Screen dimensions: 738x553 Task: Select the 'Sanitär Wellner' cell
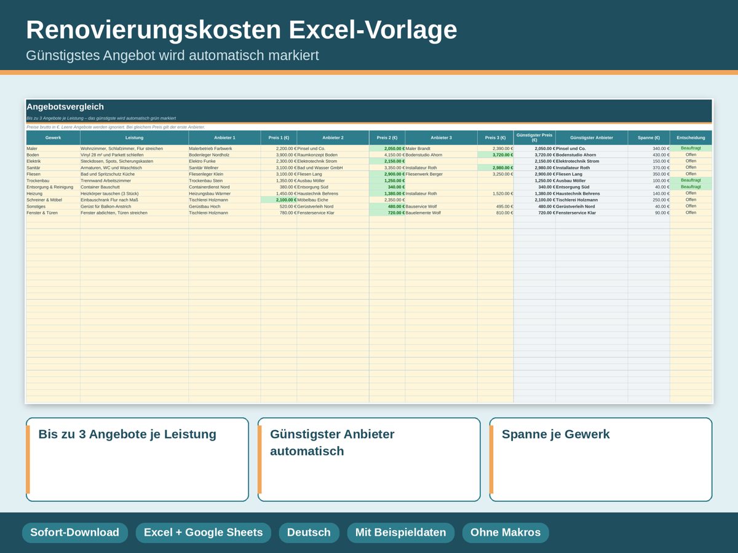224,168
